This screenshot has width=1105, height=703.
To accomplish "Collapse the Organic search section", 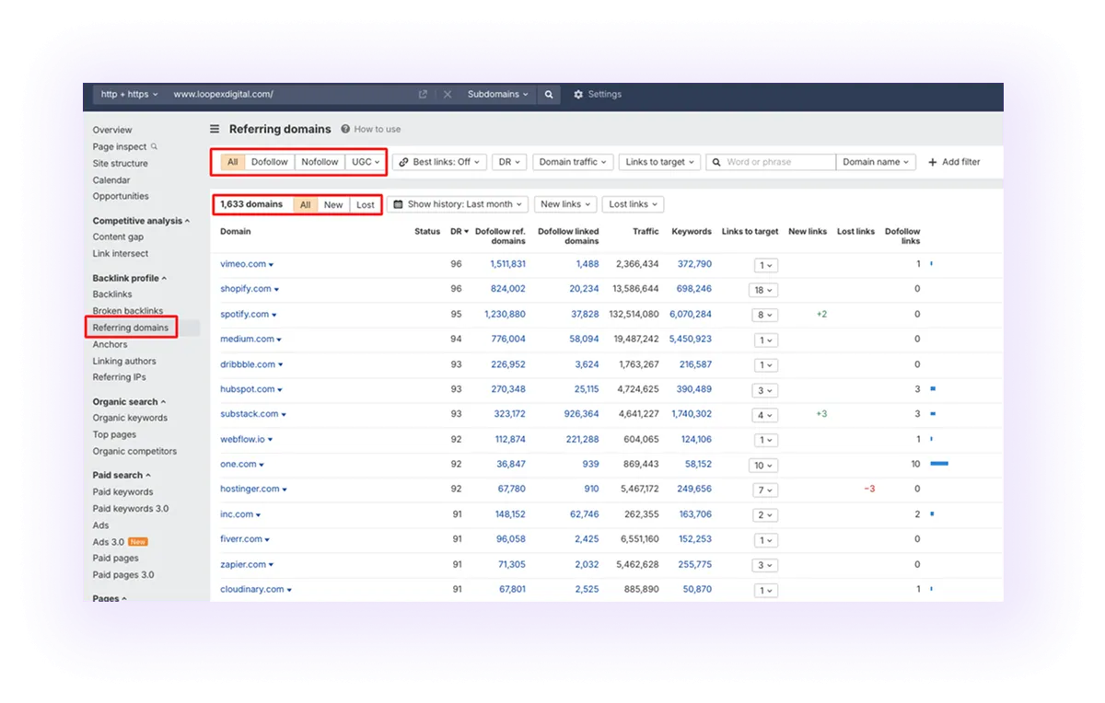I will pyautogui.click(x=129, y=402).
